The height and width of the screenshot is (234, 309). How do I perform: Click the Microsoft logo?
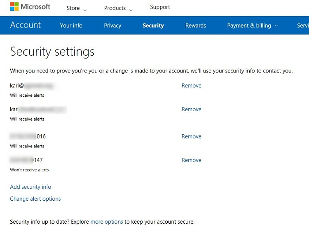[30, 7]
